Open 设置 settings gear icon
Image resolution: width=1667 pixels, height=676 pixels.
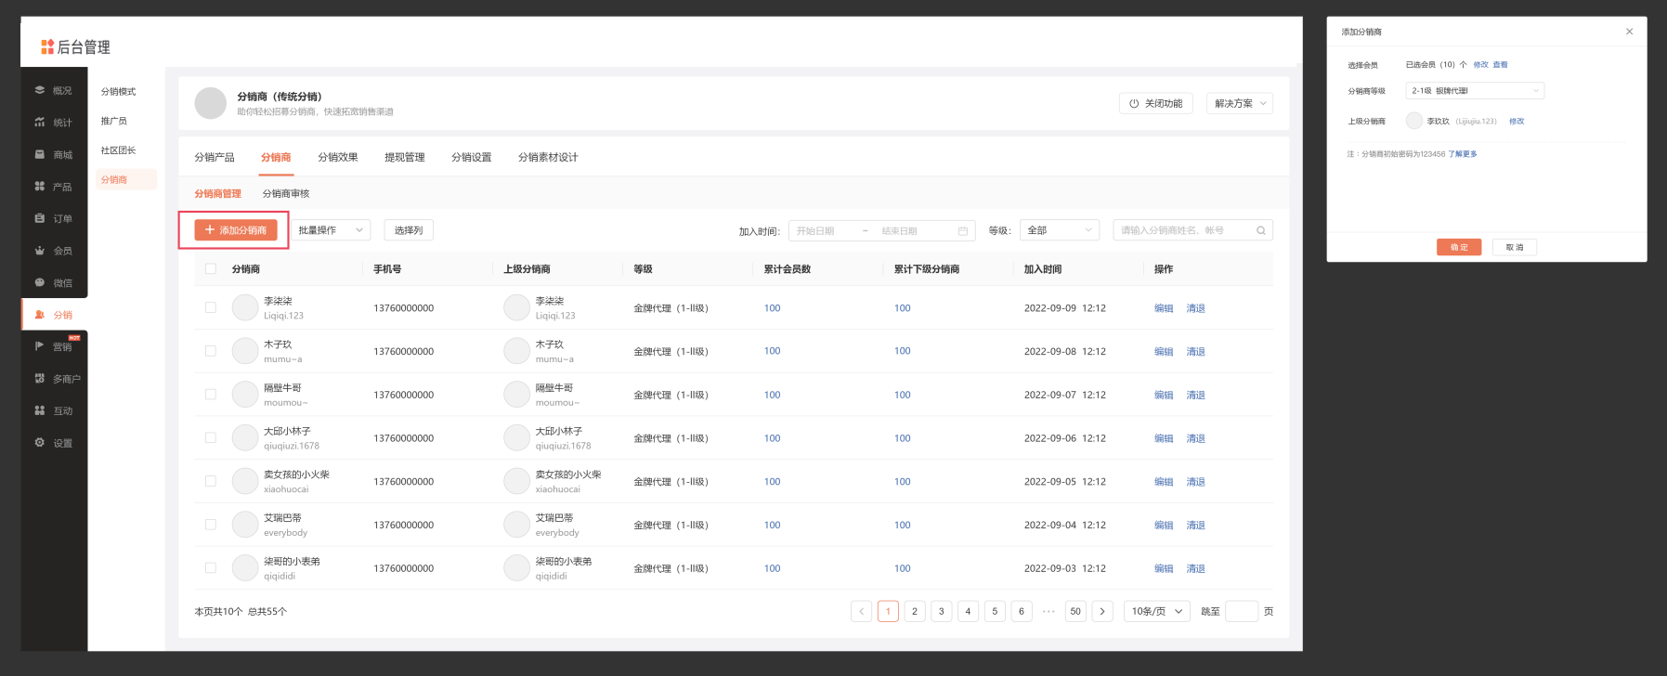40,442
